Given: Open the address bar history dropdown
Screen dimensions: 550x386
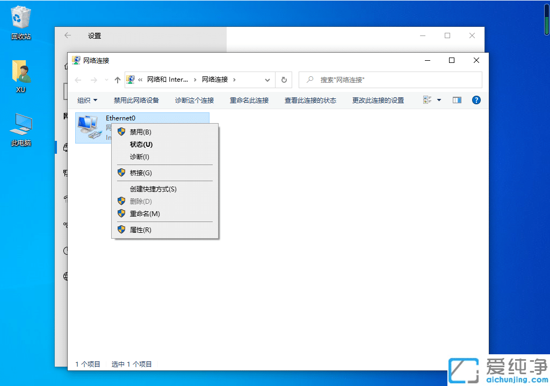Looking at the screenshot, I should click(267, 79).
